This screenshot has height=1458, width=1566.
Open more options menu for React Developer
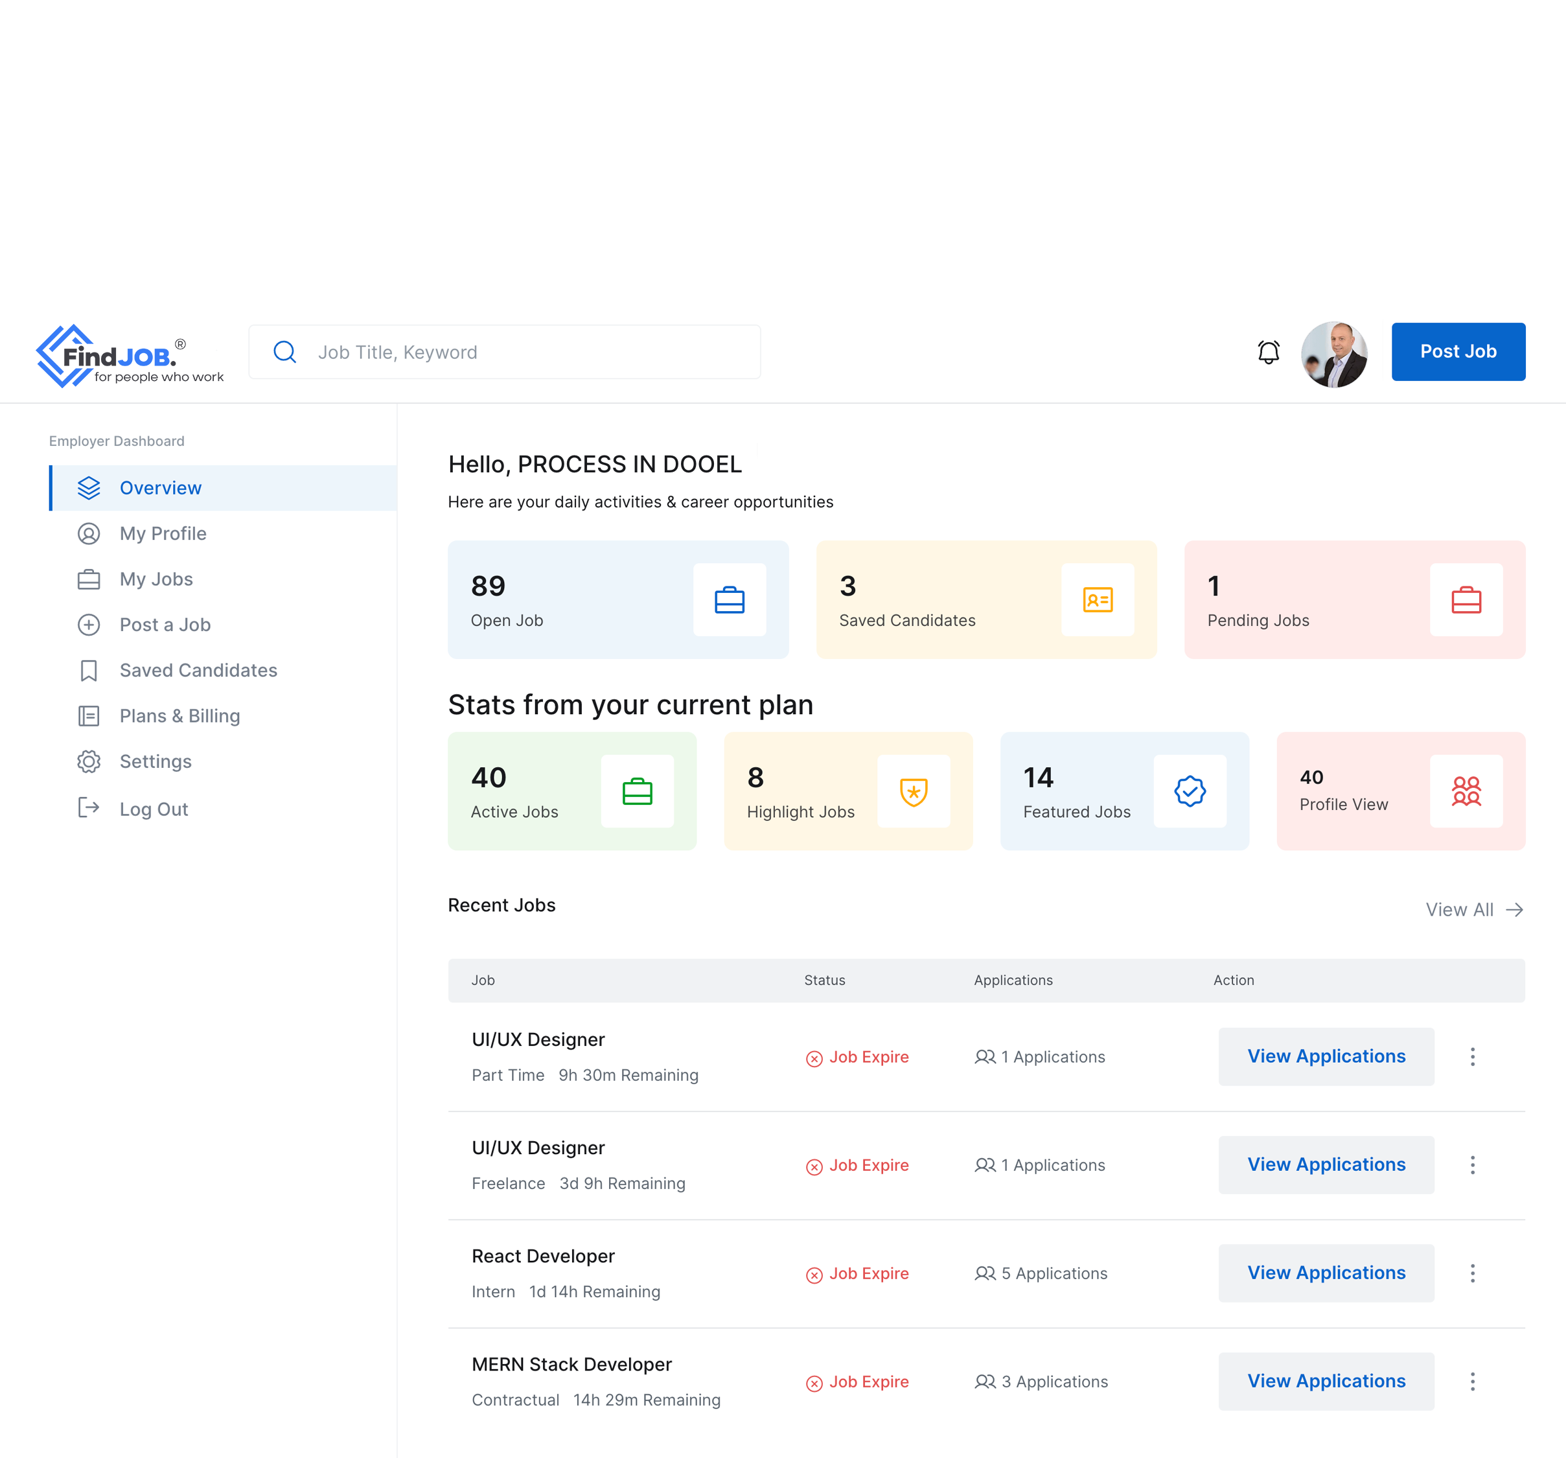1472,1273
